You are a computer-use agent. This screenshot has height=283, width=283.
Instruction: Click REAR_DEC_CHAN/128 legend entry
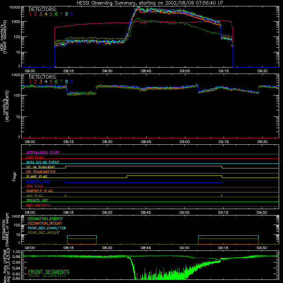[47, 228]
